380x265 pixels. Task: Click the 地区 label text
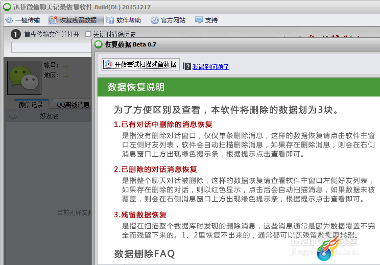click(51, 76)
